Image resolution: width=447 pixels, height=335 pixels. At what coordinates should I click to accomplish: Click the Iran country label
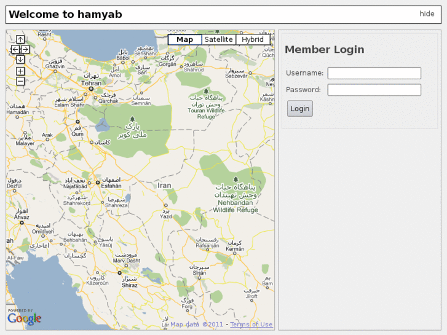pos(165,186)
